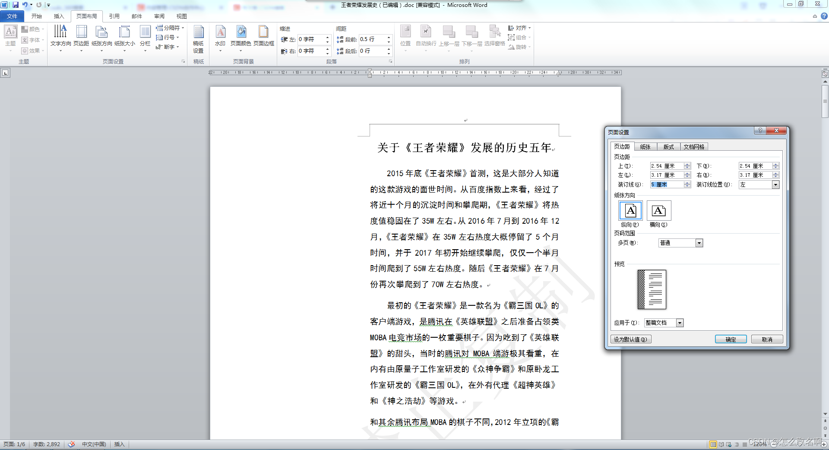Click the 自动换行 wrap text icon
The width and height of the screenshot is (829, 450).
426,38
